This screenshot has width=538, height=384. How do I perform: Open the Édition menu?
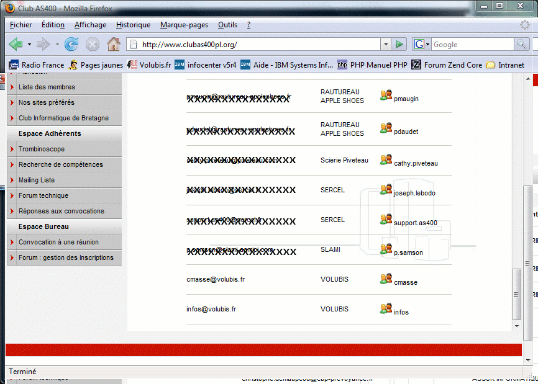[53, 25]
